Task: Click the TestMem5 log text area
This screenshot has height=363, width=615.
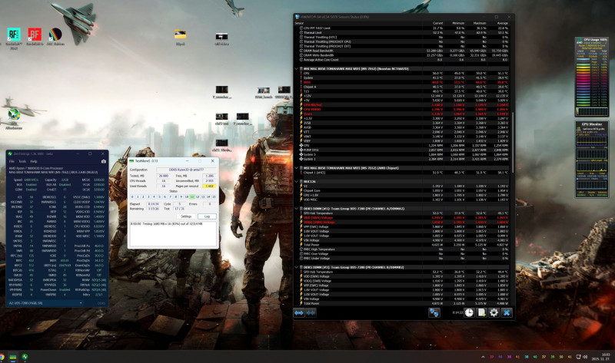Action: 173,234
